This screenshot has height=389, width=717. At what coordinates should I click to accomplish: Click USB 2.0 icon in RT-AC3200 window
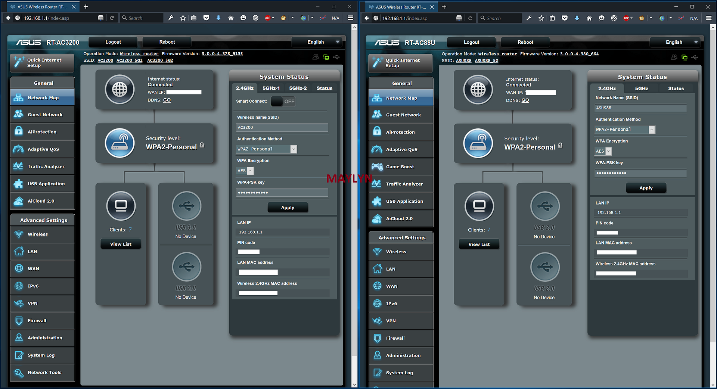[x=186, y=267]
